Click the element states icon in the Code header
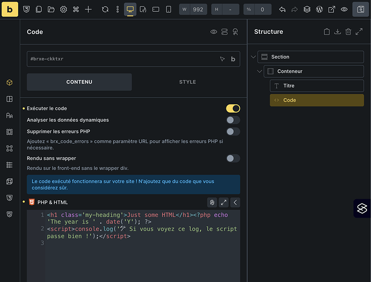 [224, 32]
